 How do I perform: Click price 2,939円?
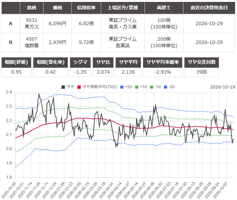click(58, 43)
